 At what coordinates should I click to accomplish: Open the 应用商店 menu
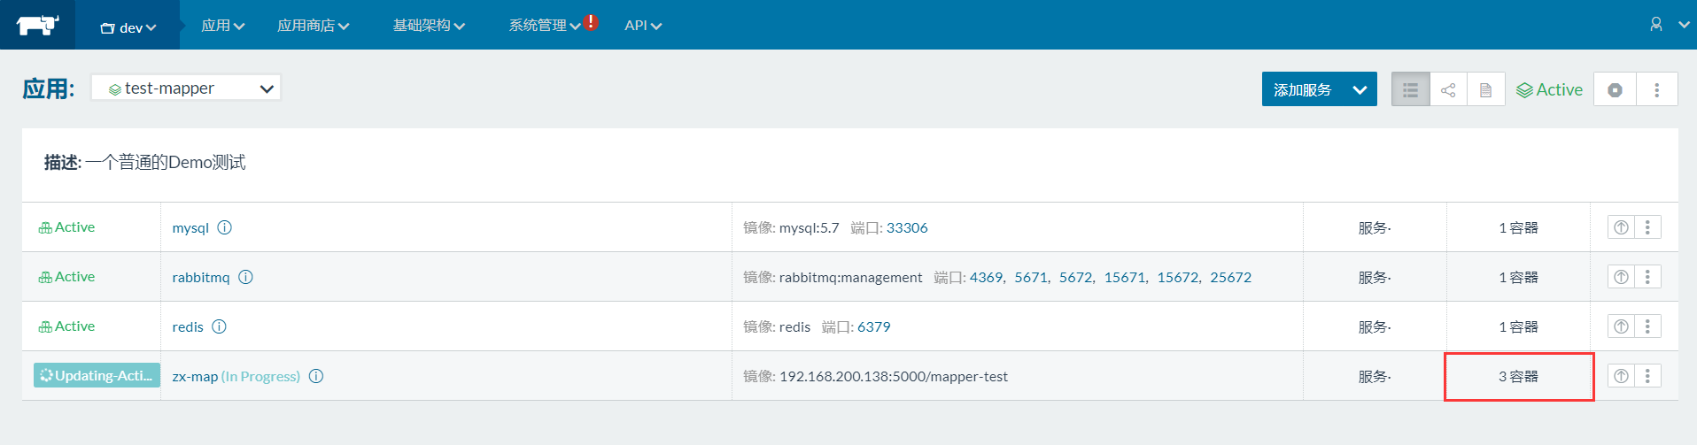pyautogui.click(x=313, y=26)
